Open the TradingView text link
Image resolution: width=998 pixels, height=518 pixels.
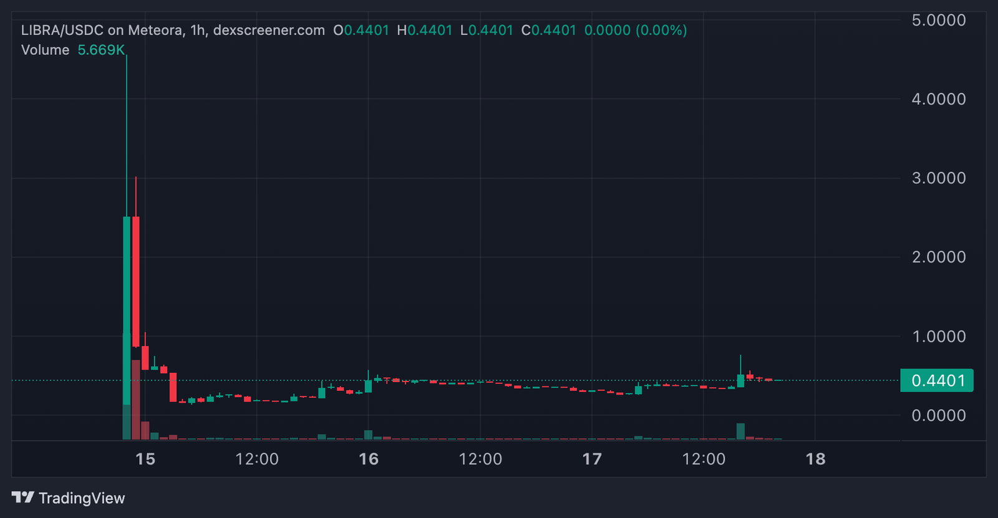(82, 498)
